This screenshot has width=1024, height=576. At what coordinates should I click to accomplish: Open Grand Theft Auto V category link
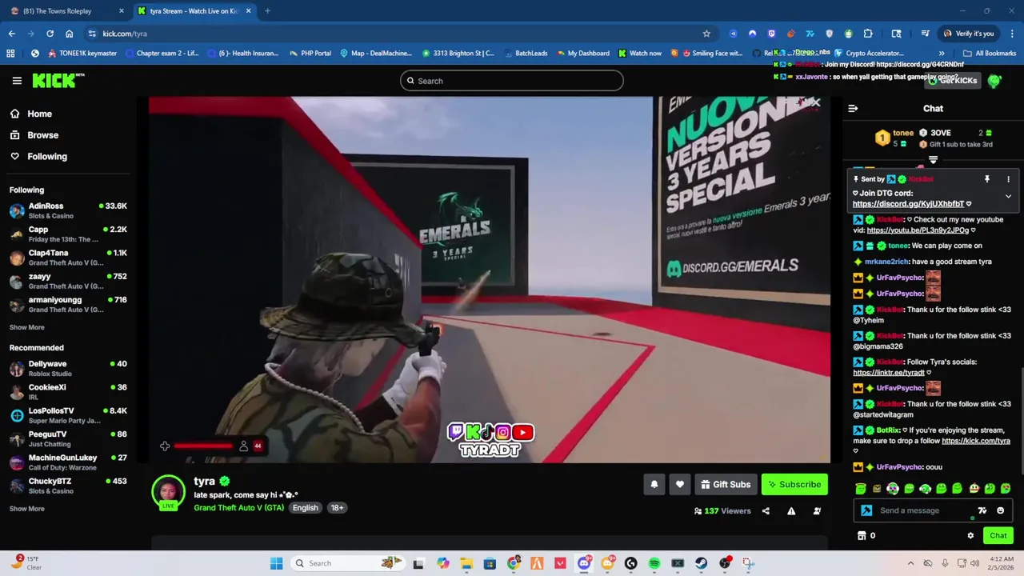tap(239, 508)
